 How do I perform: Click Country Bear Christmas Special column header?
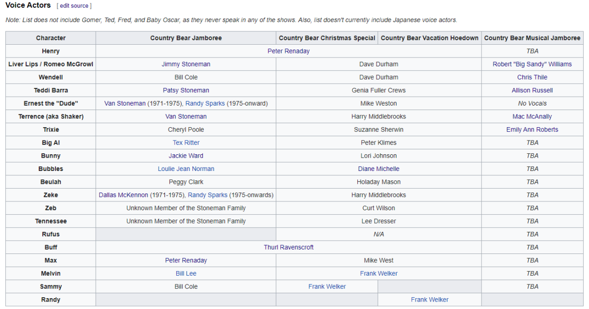[x=327, y=38]
